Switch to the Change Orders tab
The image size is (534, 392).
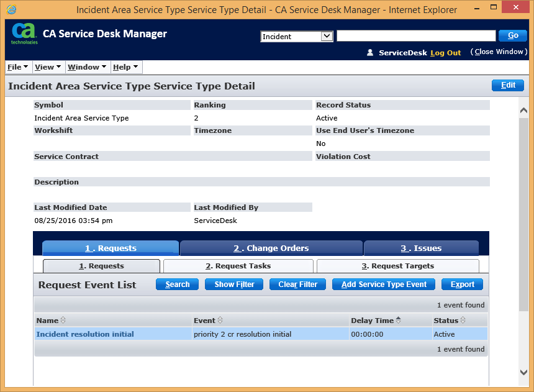click(x=271, y=248)
